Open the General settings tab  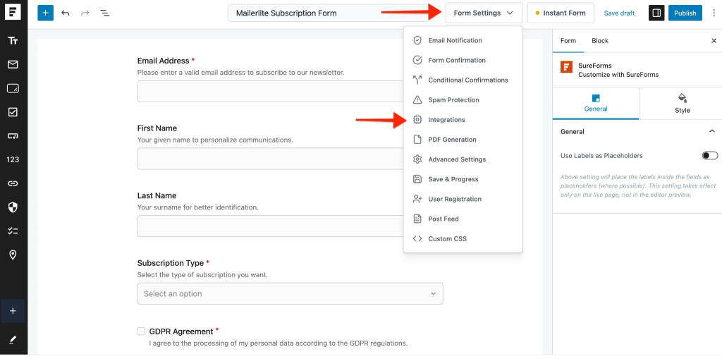(595, 104)
